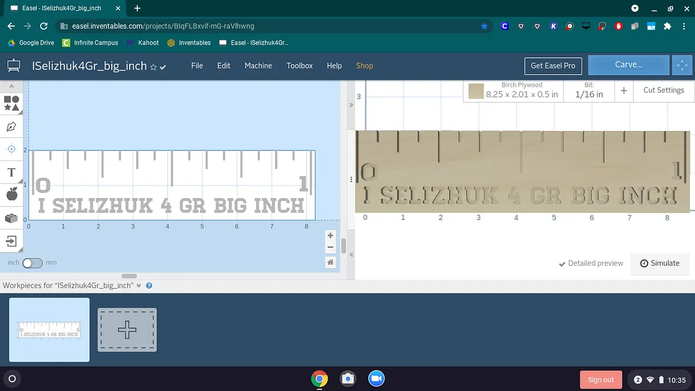Open the Toolbox menu
The image size is (695, 391).
[299, 65]
